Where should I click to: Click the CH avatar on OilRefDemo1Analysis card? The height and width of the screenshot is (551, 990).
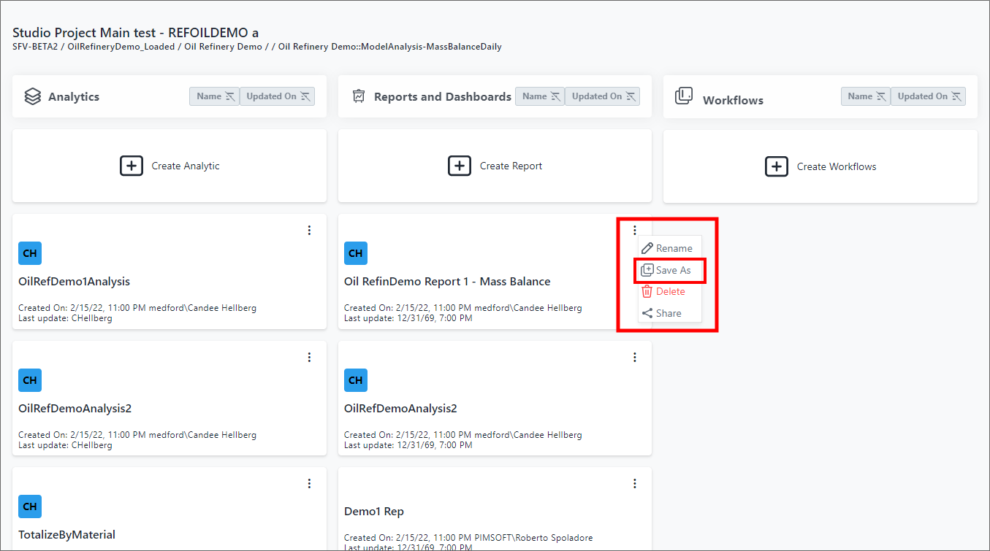click(30, 253)
